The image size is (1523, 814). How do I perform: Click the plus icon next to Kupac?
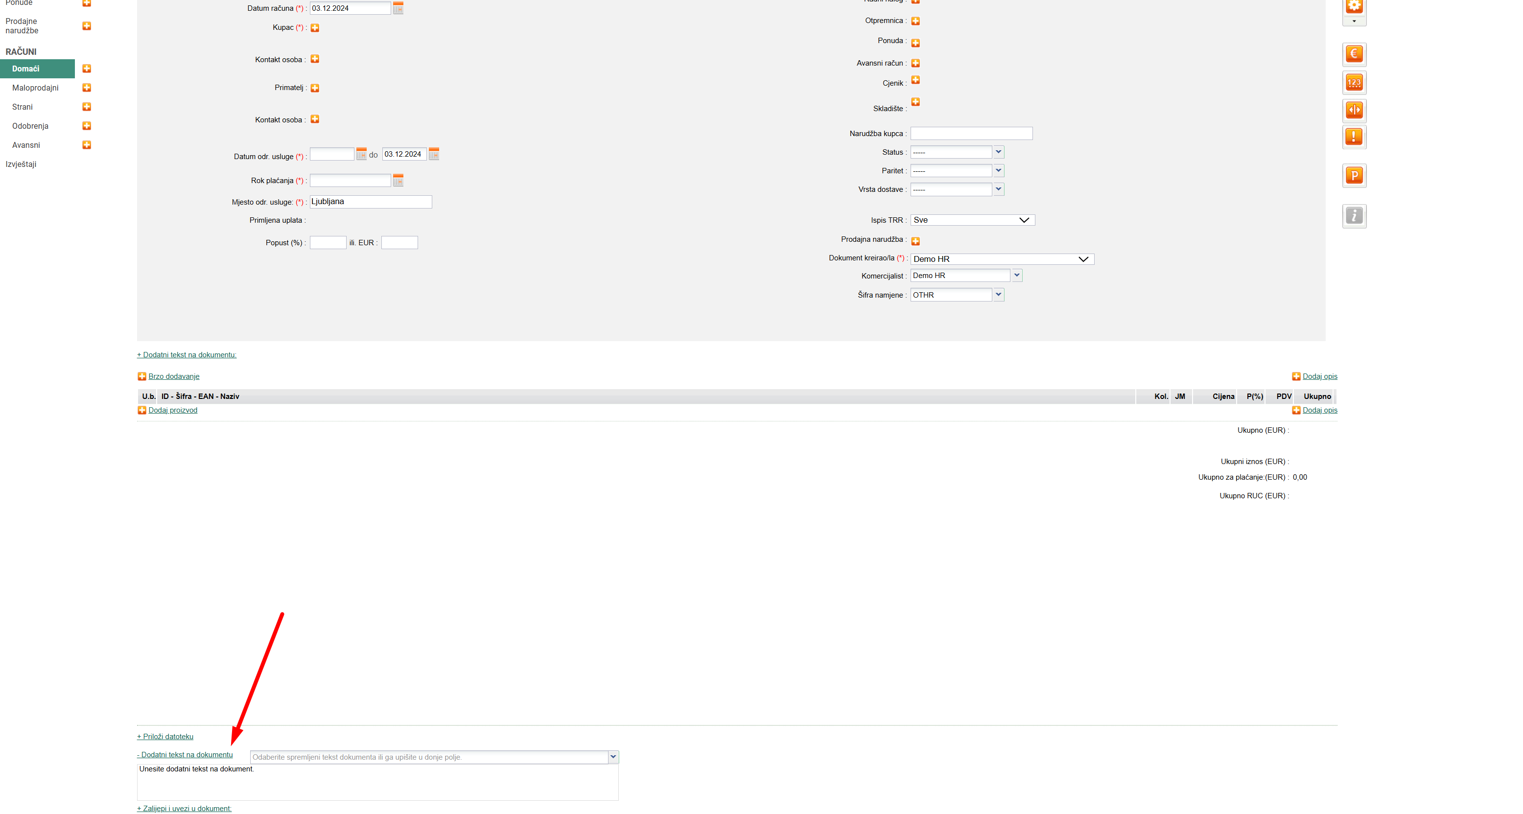[x=315, y=28]
